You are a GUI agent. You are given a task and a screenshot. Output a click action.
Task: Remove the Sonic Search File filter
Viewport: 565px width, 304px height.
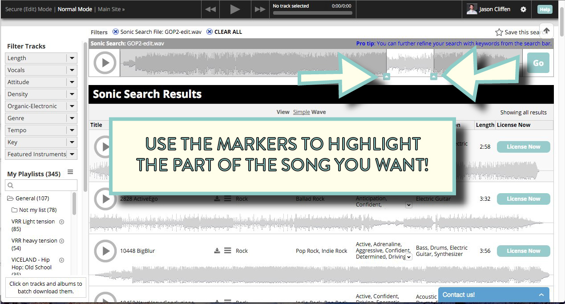coord(116,32)
